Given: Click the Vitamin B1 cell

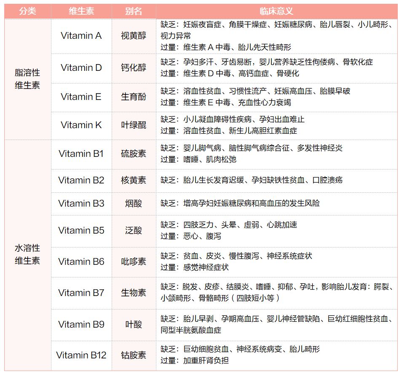Looking at the screenshot, I should click(x=81, y=154).
